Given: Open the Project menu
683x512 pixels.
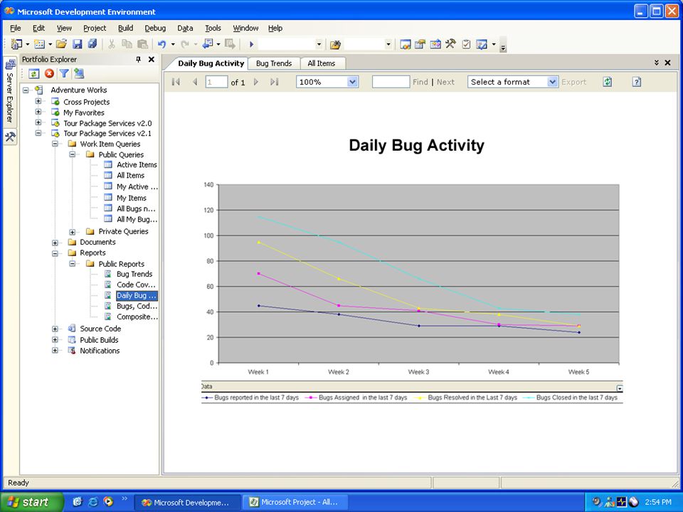Looking at the screenshot, I should coord(95,28).
